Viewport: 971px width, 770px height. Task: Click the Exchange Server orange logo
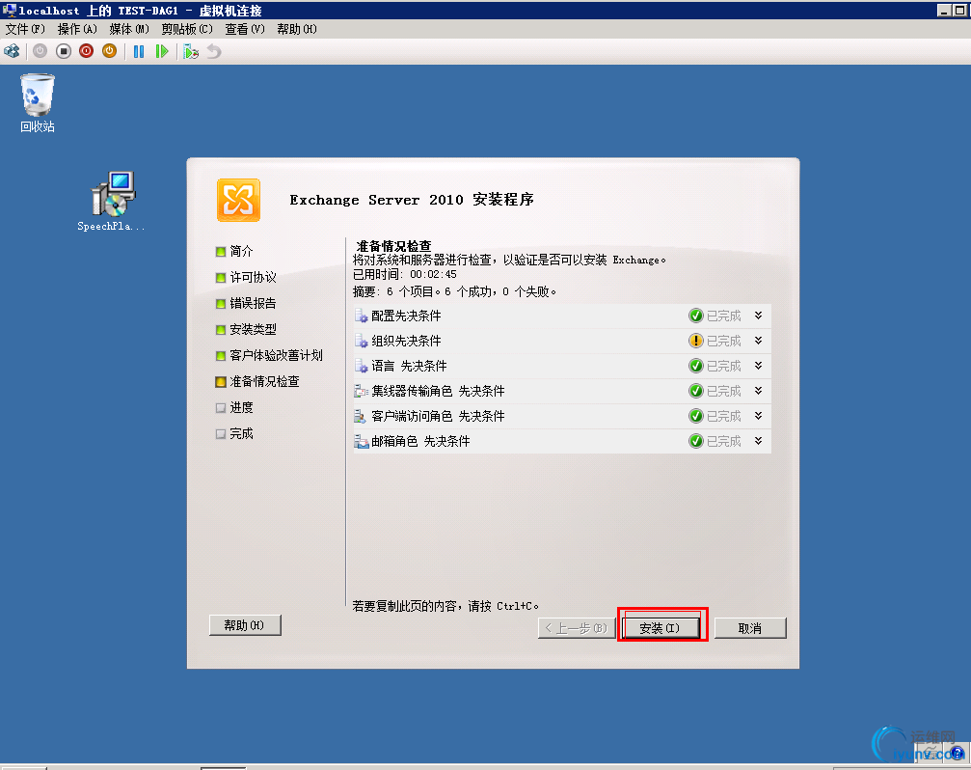pos(238,200)
